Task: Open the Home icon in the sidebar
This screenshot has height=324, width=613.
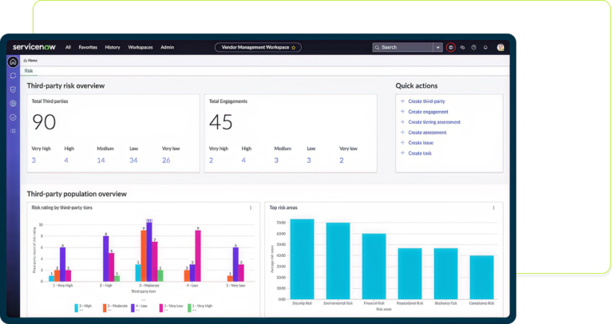Action: coord(13,61)
